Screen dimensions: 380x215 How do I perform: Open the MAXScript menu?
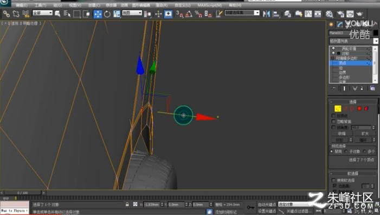tap(210, 5)
